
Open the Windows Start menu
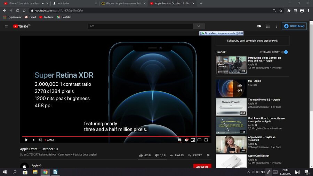5,172
